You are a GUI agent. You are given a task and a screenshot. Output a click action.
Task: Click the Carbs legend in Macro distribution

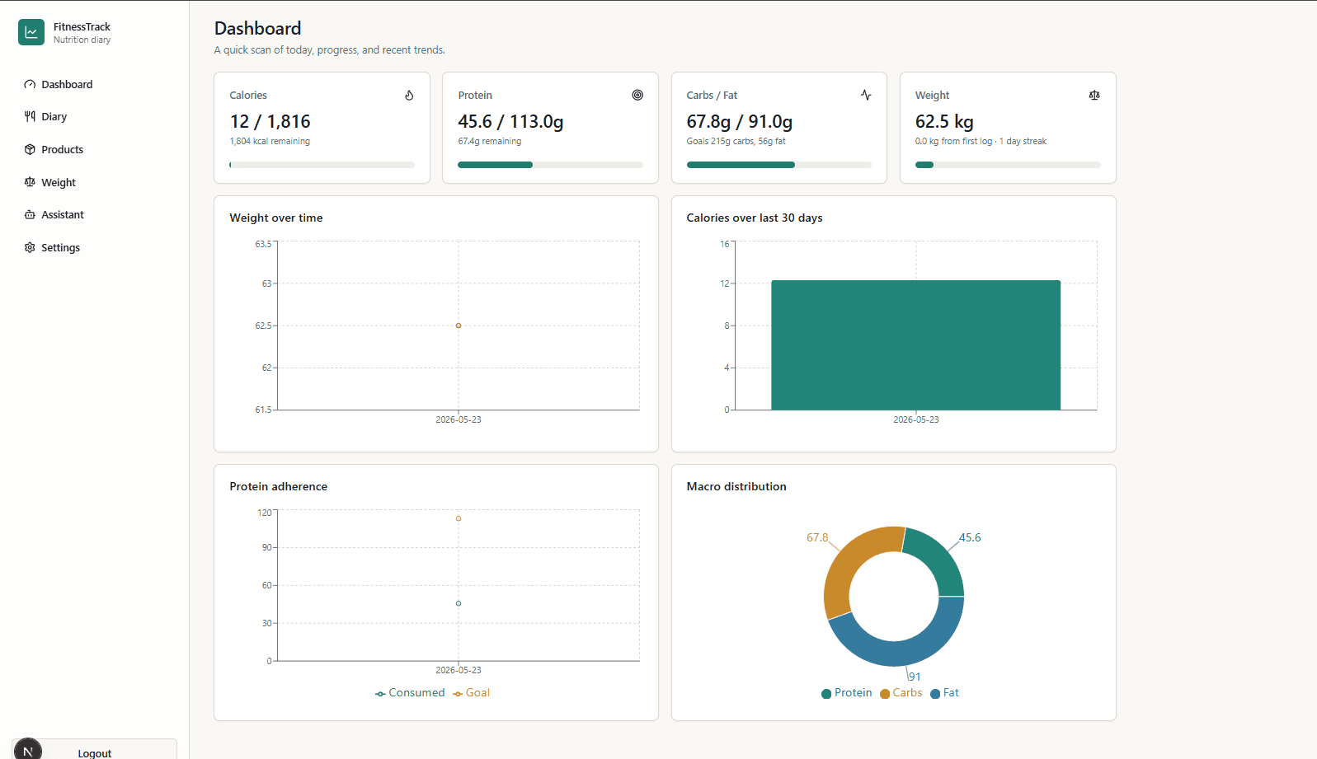tap(901, 693)
